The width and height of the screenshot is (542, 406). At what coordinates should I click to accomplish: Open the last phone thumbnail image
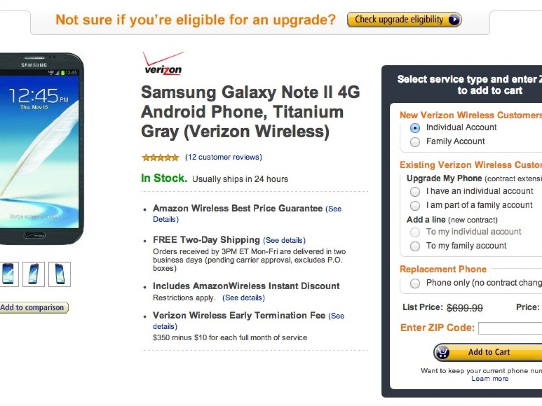[x=60, y=274]
